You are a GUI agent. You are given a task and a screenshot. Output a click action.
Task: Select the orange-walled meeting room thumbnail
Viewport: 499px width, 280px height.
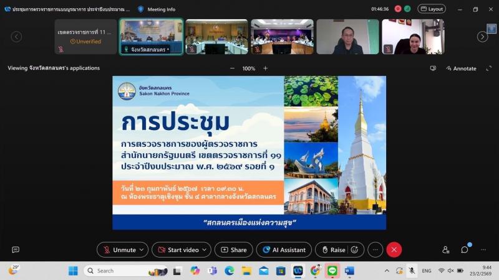click(x=216, y=37)
